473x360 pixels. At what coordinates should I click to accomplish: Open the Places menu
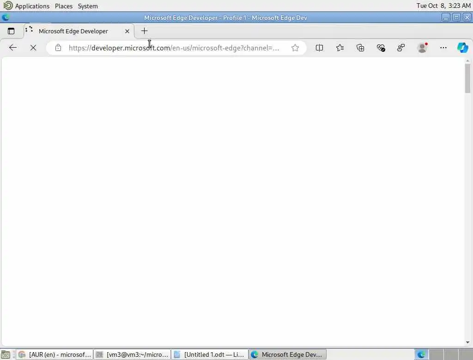[x=64, y=6]
